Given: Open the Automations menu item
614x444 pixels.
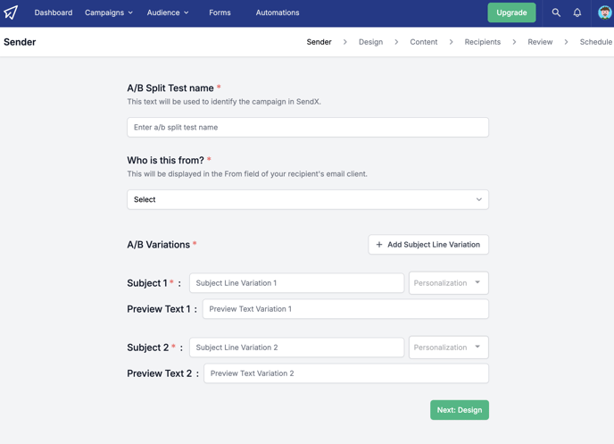Looking at the screenshot, I should pyautogui.click(x=278, y=13).
